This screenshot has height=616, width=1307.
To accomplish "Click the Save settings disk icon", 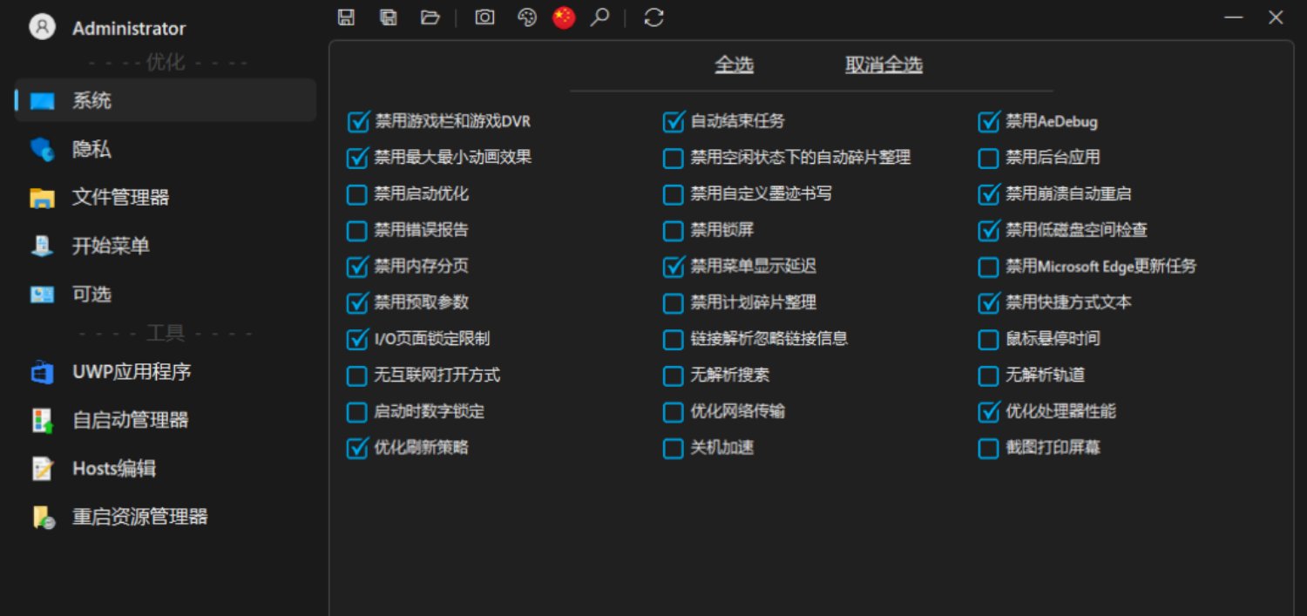I will pyautogui.click(x=346, y=17).
